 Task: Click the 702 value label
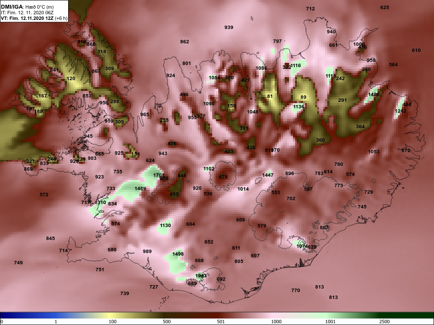click(x=291, y=198)
